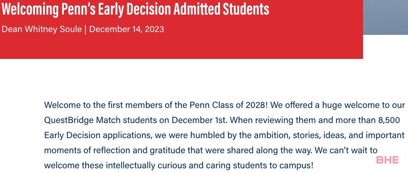Click the empty red banner area below byline
This screenshot has height=173, width=408.
click(181, 48)
